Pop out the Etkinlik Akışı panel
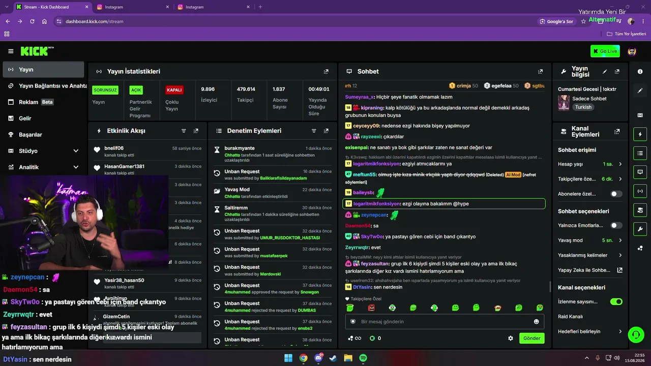Viewport: 651px width, 366px height. click(196, 131)
